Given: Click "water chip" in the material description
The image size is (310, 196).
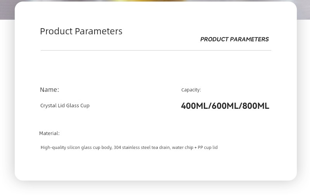Looking at the screenshot, I should pyautogui.click(x=183, y=147).
